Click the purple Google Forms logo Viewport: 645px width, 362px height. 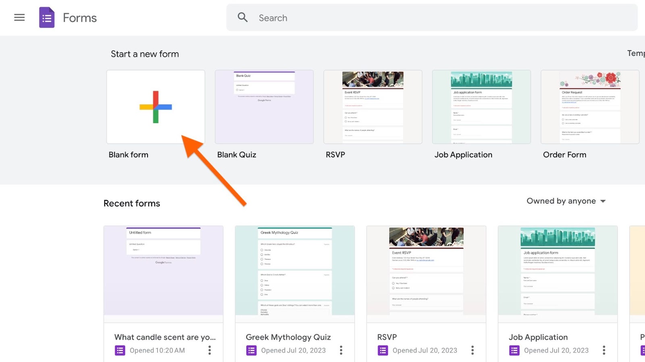click(x=47, y=18)
